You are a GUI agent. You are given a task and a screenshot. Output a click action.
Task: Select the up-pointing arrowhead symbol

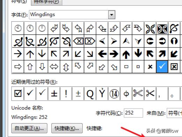(x=126, y=41)
